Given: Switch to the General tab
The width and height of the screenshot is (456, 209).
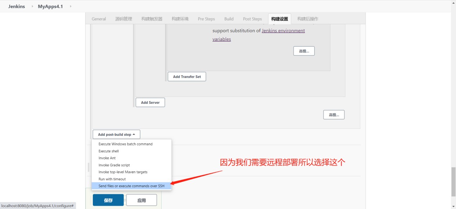Looking at the screenshot, I should pyautogui.click(x=99, y=19).
